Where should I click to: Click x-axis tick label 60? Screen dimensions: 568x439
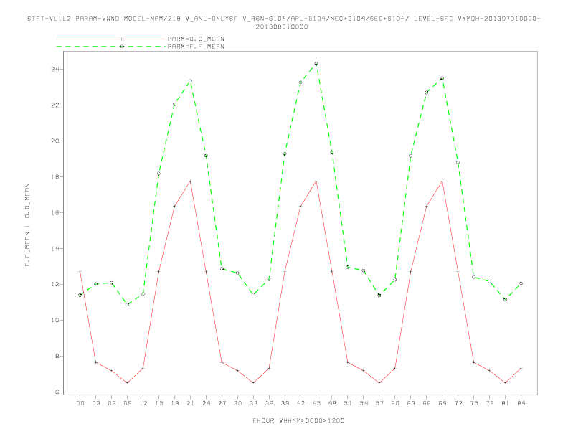coord(395,403)
